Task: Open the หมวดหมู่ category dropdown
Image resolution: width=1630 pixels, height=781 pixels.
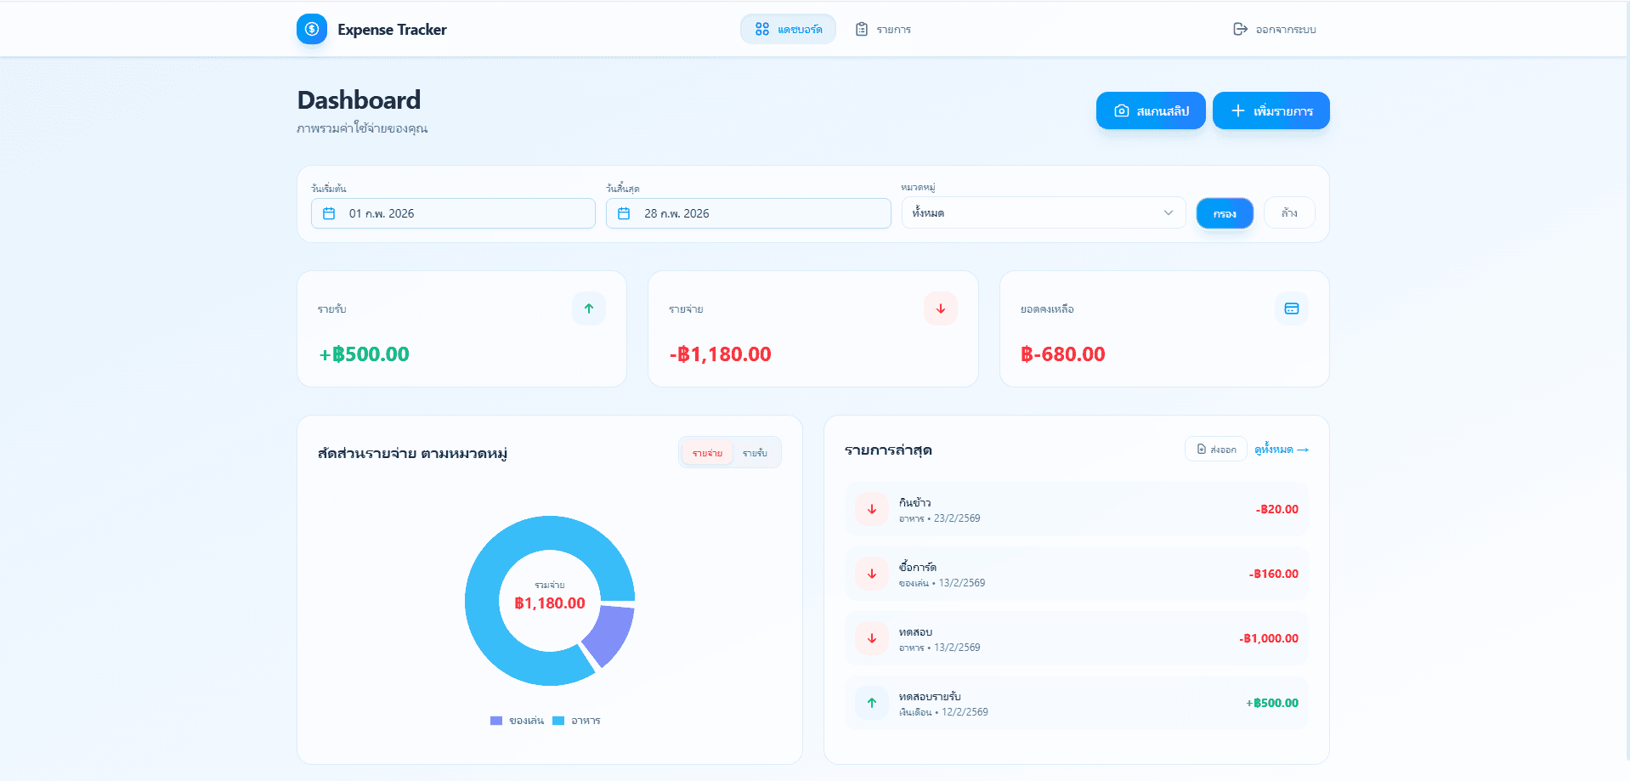Action: tap(1043, 212)
